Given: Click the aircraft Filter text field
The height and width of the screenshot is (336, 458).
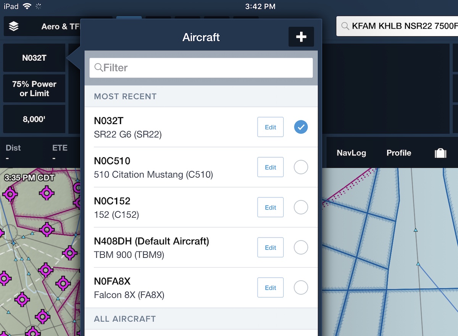Looking at the screenshot, I should point(201,68).
